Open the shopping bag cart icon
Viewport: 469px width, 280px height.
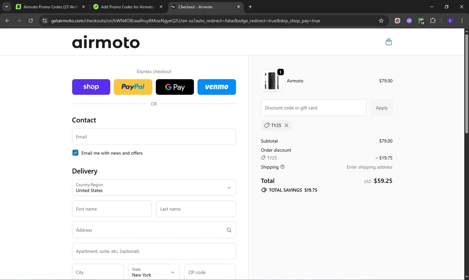[x=389, y=42]
